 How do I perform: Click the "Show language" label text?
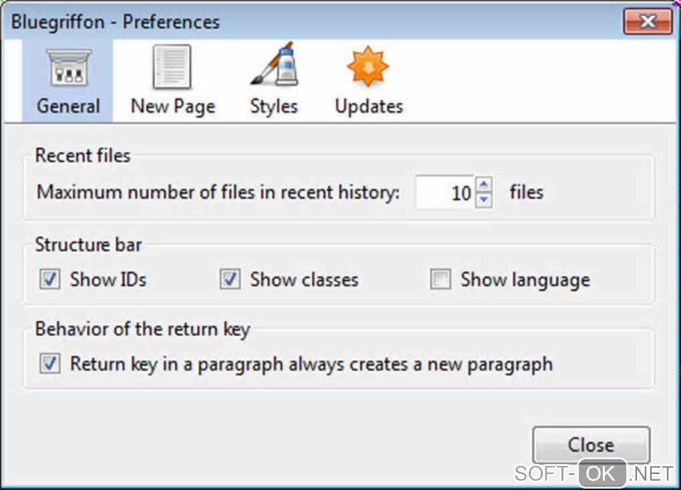coord(525,280)
